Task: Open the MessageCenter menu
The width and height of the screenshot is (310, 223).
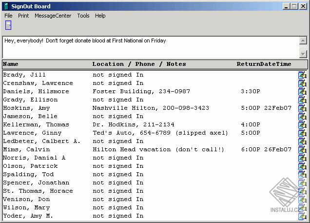Action: 53,16
